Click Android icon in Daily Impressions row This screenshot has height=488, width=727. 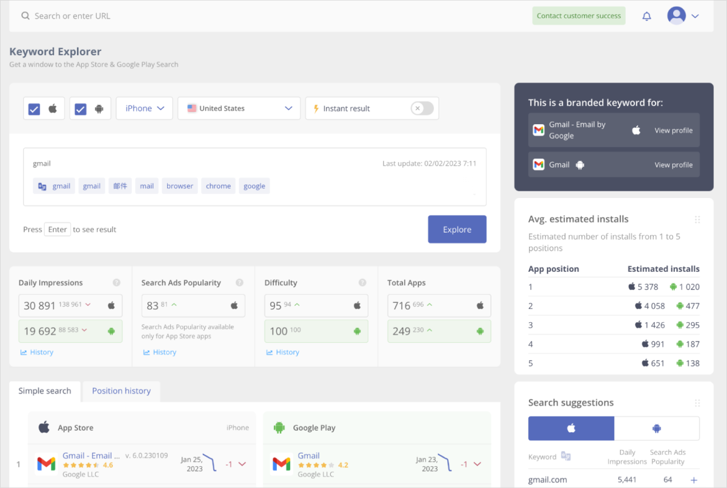click(111, 331)
